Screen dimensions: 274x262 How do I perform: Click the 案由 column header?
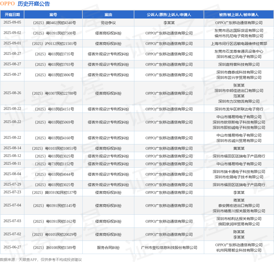108,15
